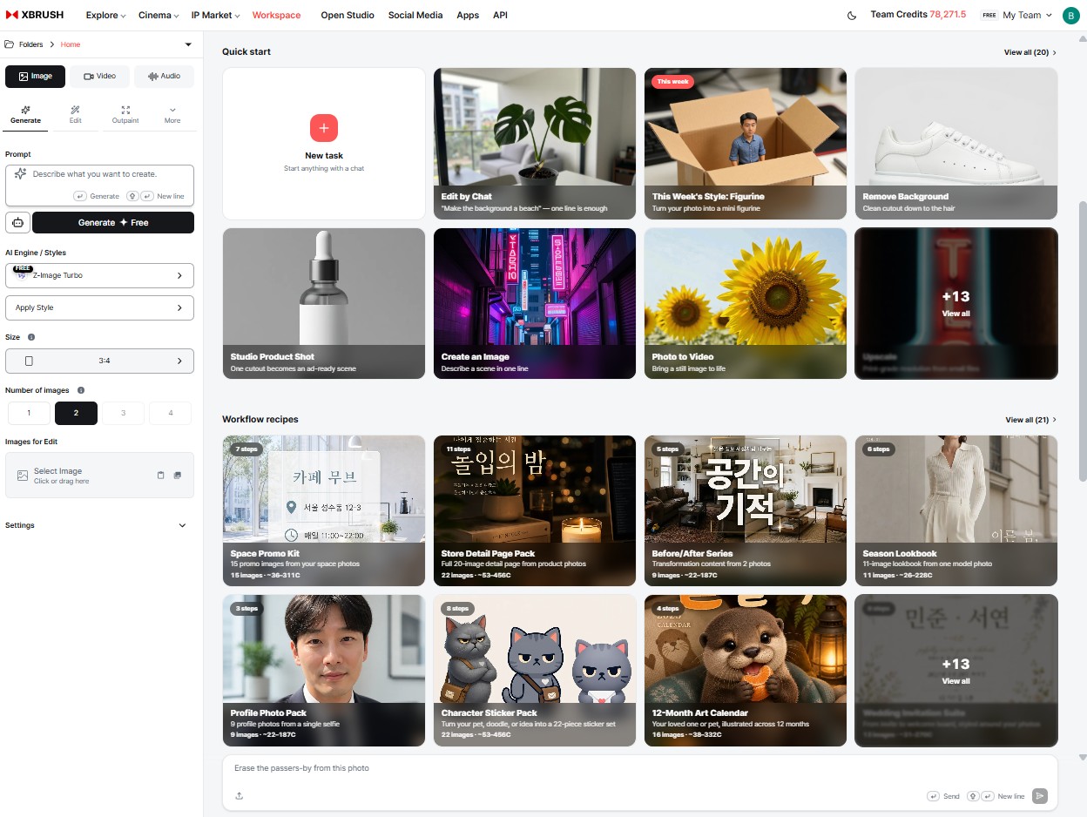This screenshot has height=817, width=1087.
Task: Click the red plus New task icon
Action: (x=324, y=128)
